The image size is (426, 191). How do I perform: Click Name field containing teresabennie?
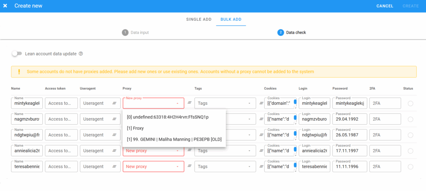pyautogui.click(x=27, y=166)
